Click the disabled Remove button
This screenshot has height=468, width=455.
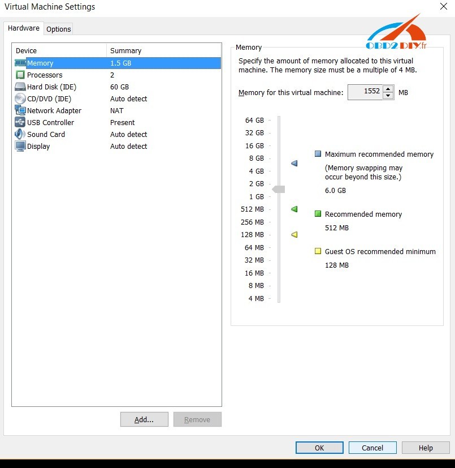click(x=197, y=420)
